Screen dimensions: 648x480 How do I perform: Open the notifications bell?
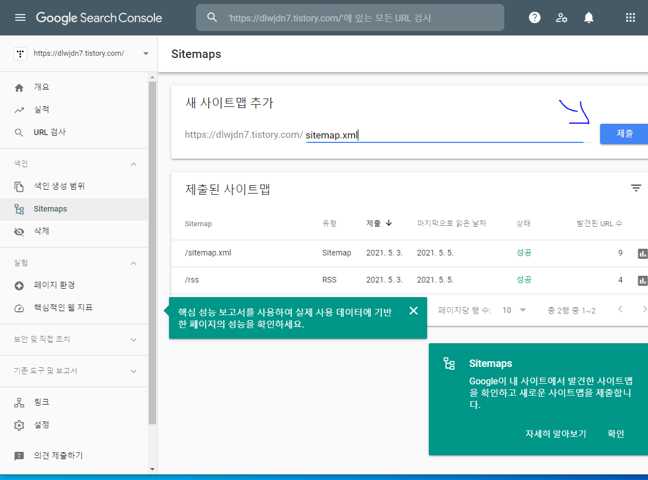pos(588,17)
